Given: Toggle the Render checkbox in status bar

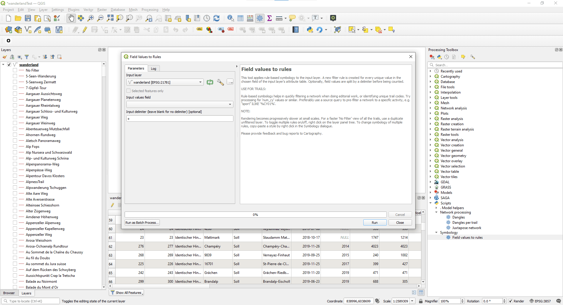Looking at the screenshot, I should coord(511,301).
